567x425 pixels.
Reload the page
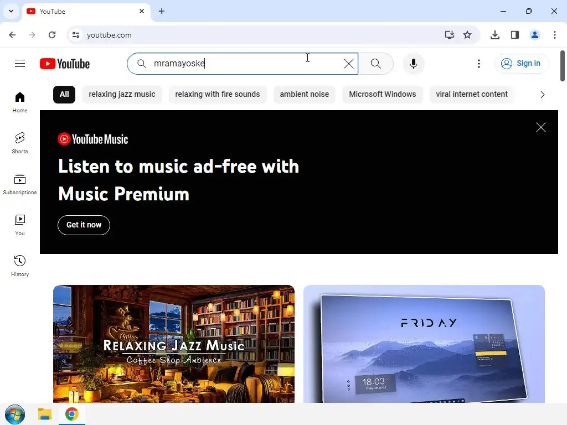pos(52,35)
